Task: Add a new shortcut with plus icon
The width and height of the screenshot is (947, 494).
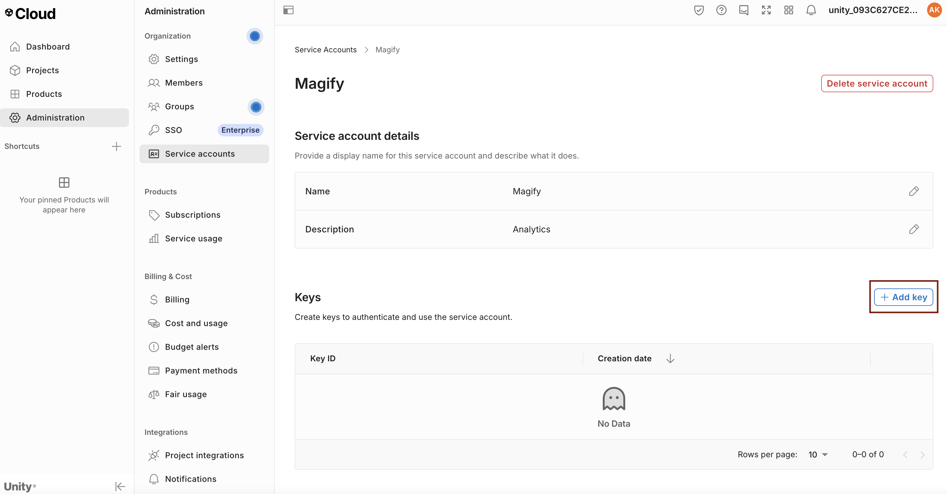Action: click(x=116, y=146)
